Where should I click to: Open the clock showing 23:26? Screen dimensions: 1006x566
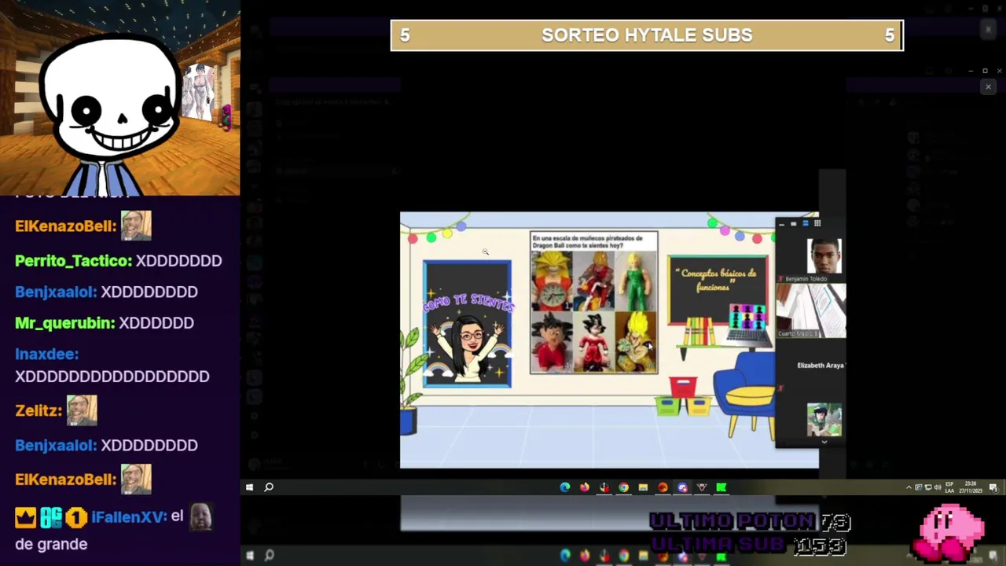[x=971, y=487]
